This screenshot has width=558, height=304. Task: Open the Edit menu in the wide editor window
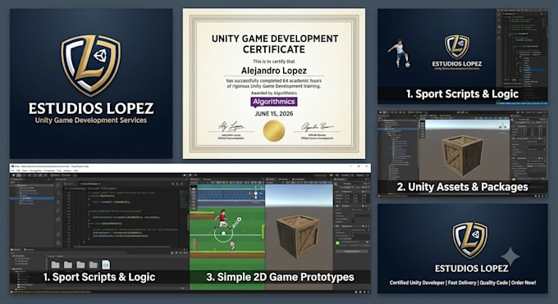pyautogui.click(x=18, y=170)
